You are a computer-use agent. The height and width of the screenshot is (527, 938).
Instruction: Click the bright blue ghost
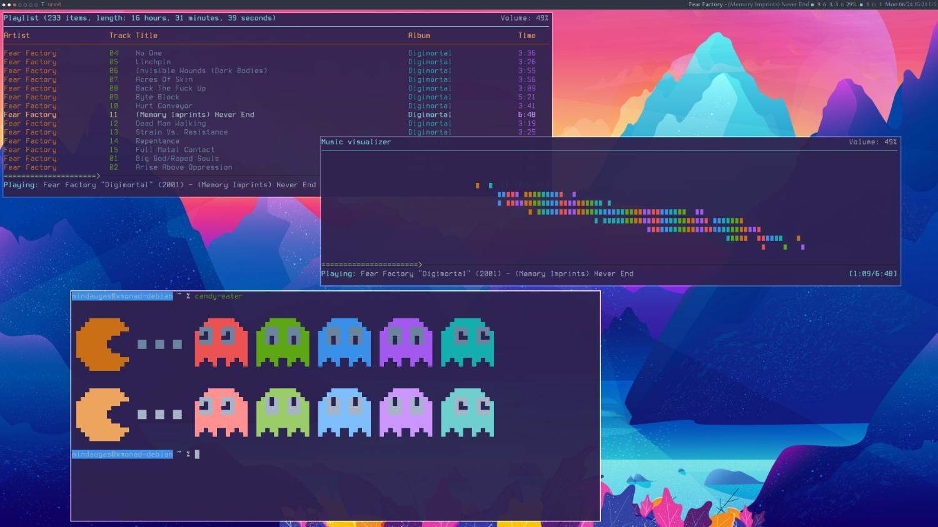point(345,342)
